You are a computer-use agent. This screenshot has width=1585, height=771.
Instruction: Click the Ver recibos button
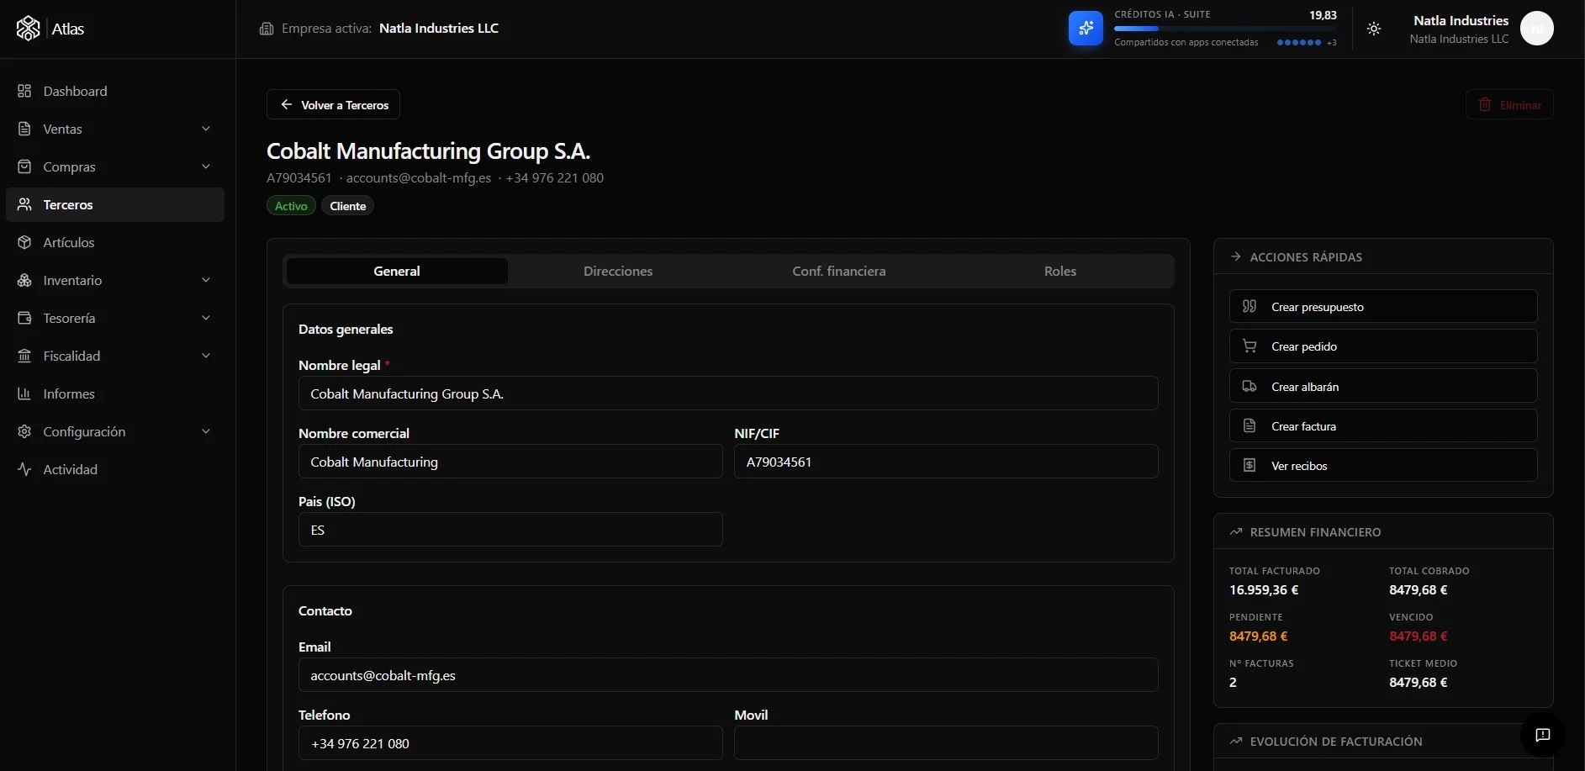pyautogui.click(x=1383, y=466)
